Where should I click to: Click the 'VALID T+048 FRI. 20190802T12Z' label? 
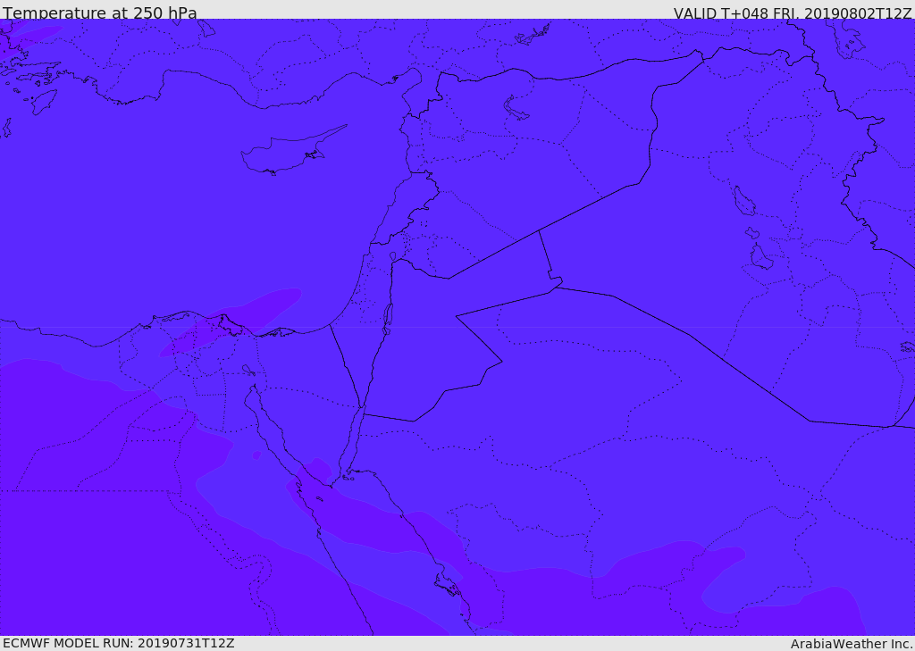[x=792, y=13]
